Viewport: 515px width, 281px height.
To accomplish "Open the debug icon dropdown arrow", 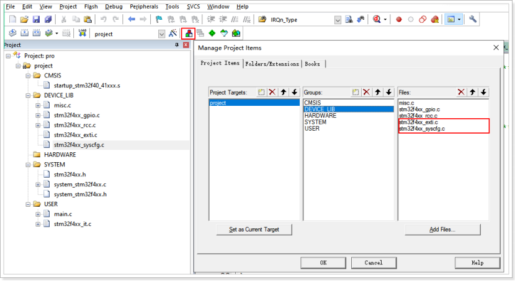I will pos(385,19).
